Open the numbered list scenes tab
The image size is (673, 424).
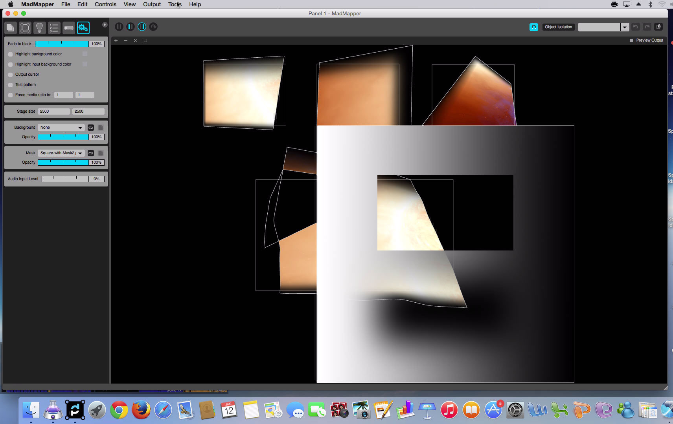[x=54, y=28]
